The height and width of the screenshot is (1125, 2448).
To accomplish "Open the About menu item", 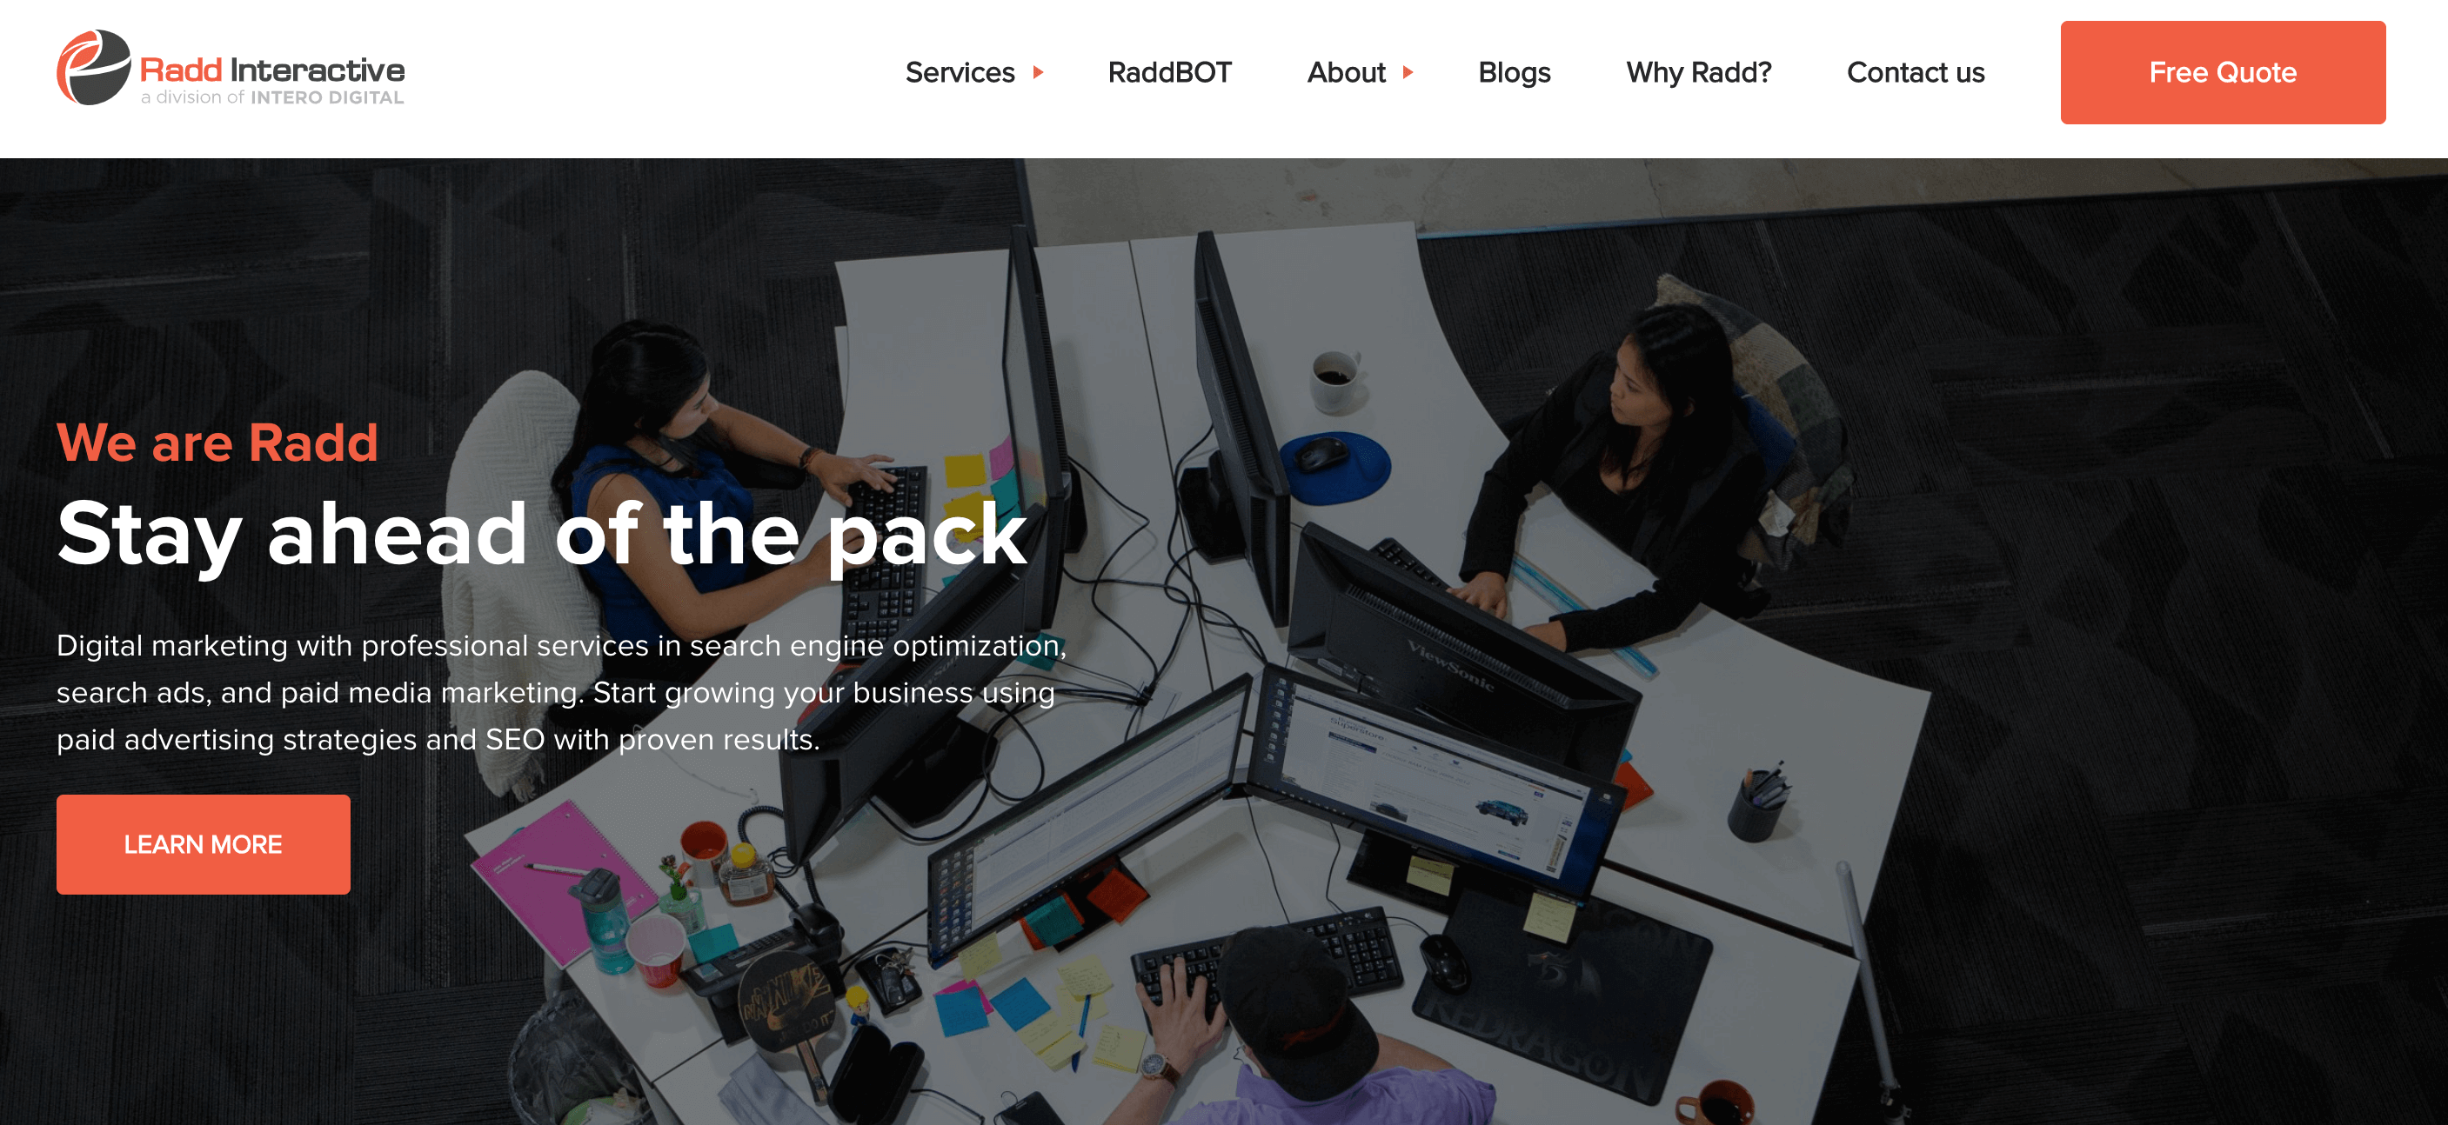I will [x=1346, y=72].
